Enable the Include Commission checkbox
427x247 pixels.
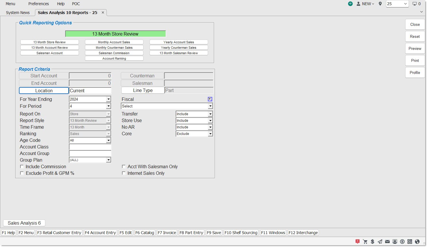point(22,167)
